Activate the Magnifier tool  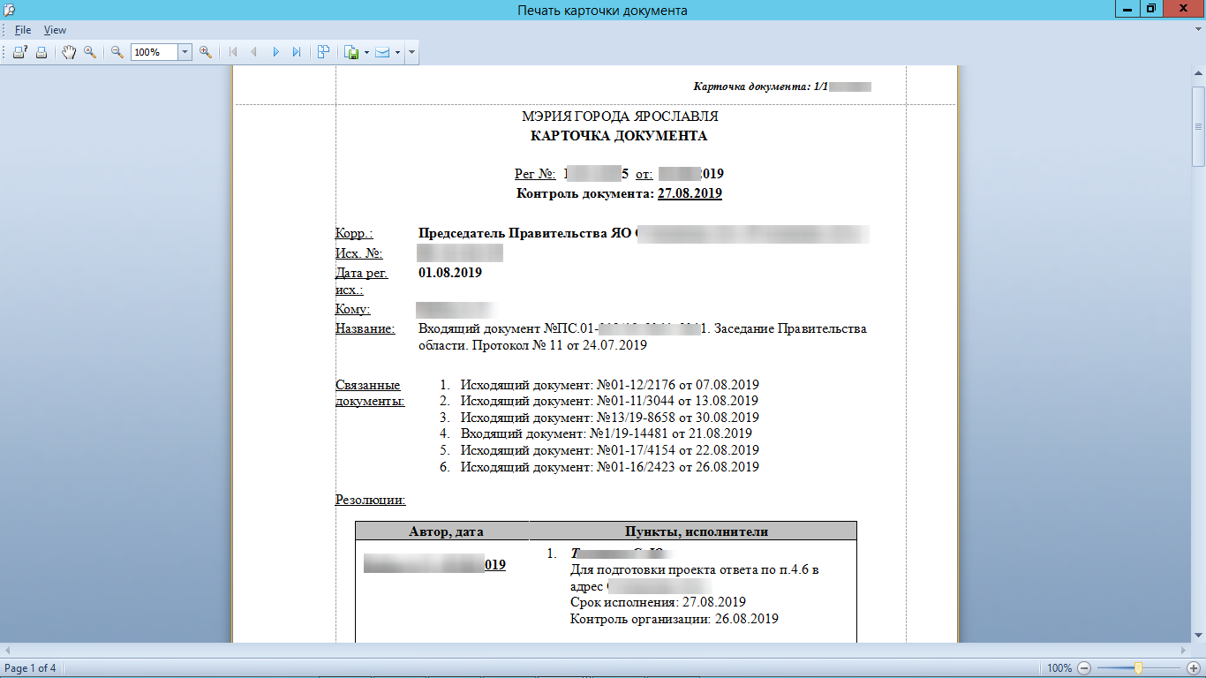click(x=90, y=52)
